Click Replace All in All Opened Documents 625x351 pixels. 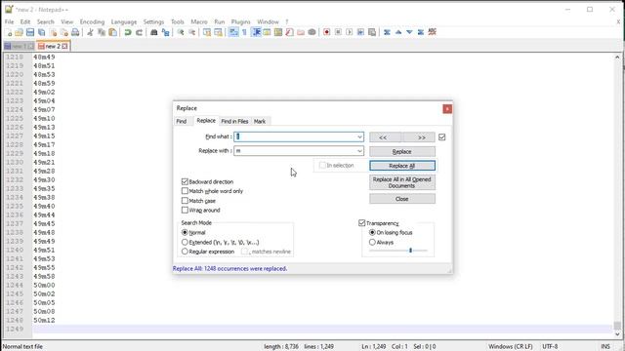(x=402, y=182)
